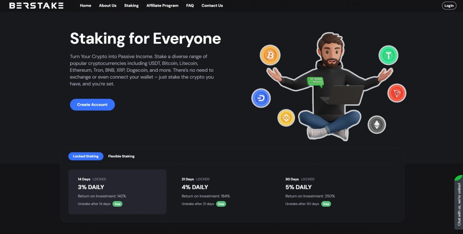Click the green Tether coin icon
Screen dimensions: 463x234
(x=388, y=55)
